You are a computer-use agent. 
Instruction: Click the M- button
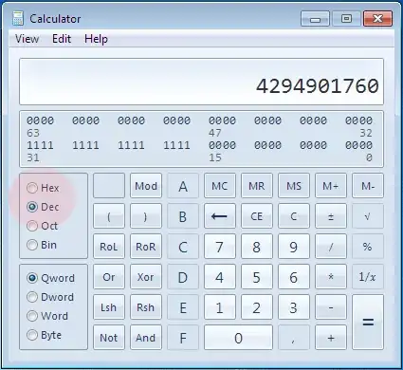pos(368,186)
